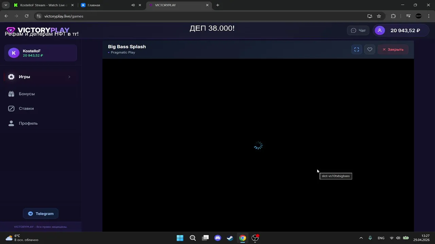The height and width of the screenshot is (244, 435).
Task: Click the Профиль person icon
Action: (x=11, y=123)
